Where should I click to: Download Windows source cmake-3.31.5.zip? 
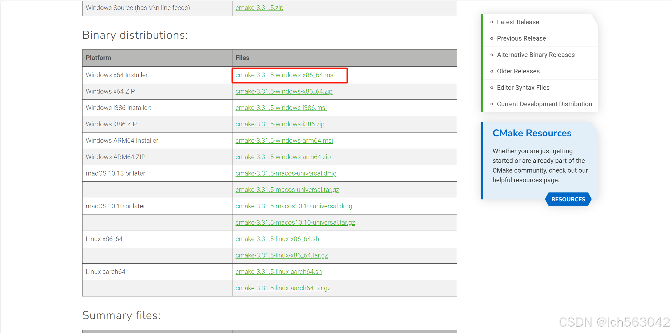click(259, 8)
